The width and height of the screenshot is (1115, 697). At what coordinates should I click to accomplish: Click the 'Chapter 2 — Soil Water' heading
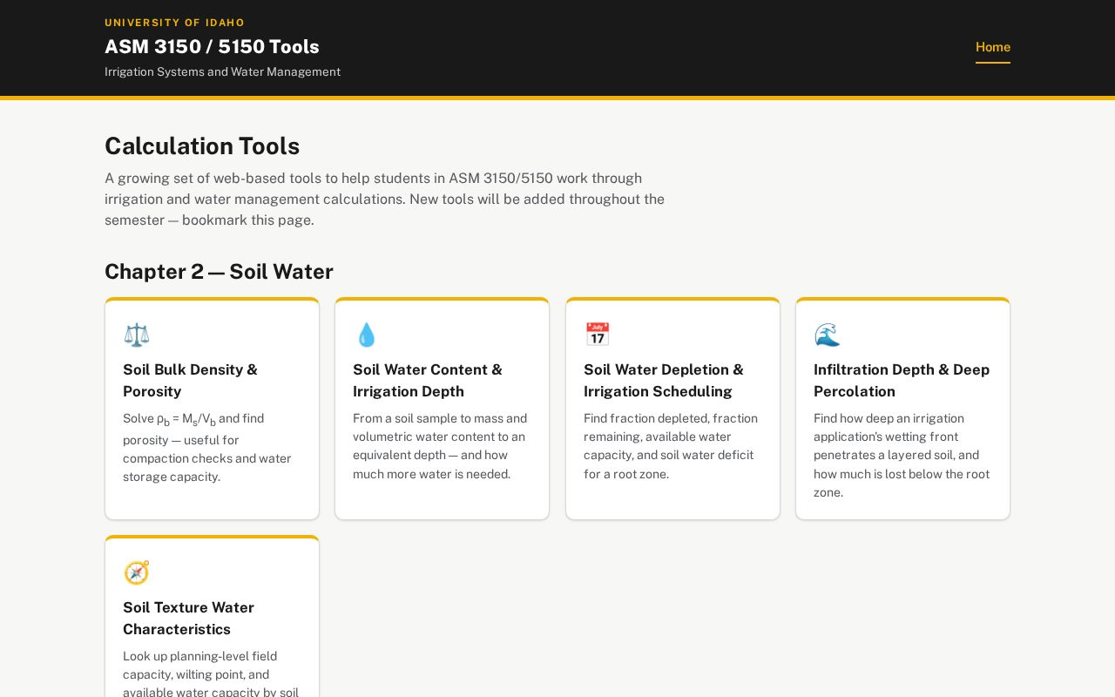219,272
